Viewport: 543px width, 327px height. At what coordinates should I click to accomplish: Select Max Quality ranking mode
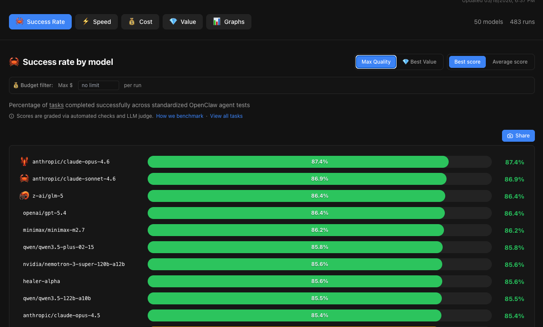[376, 62]
